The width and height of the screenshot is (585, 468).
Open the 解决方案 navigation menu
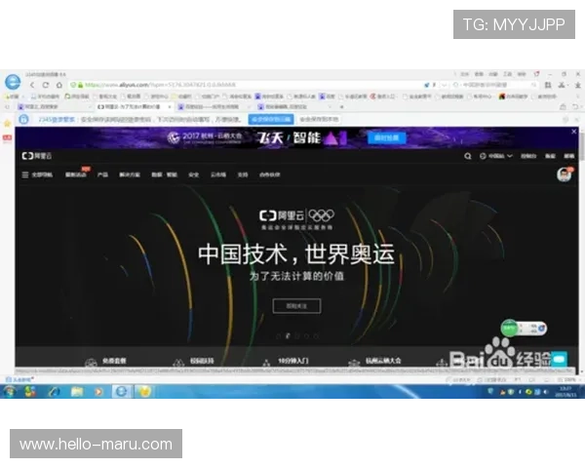[x=130, y=175]
